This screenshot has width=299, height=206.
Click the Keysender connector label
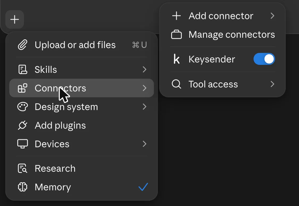click(x=212, y=59)
